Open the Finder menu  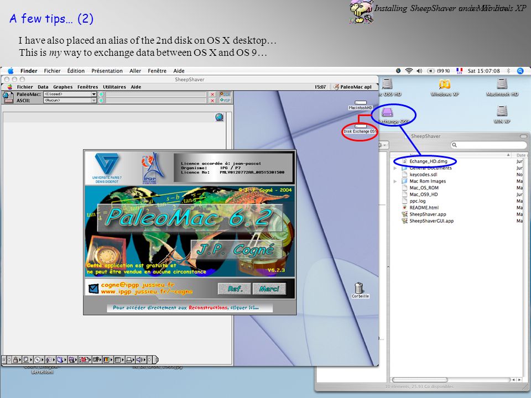pos(29,71)
